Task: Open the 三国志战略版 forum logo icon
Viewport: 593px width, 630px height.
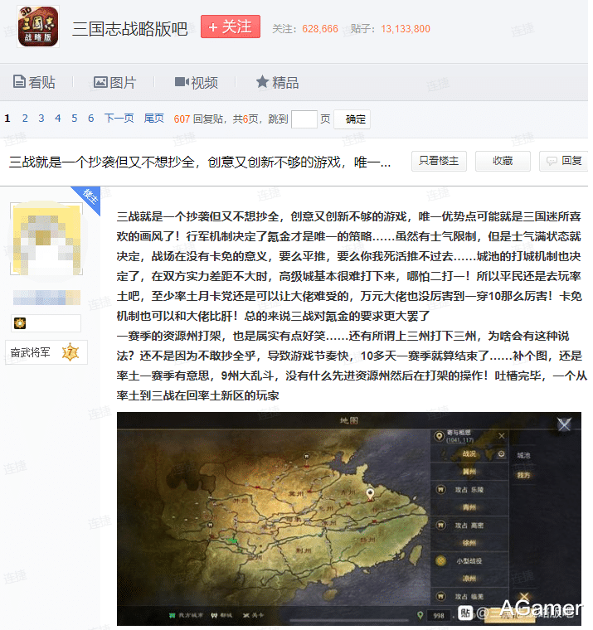Action: [38, 27]
